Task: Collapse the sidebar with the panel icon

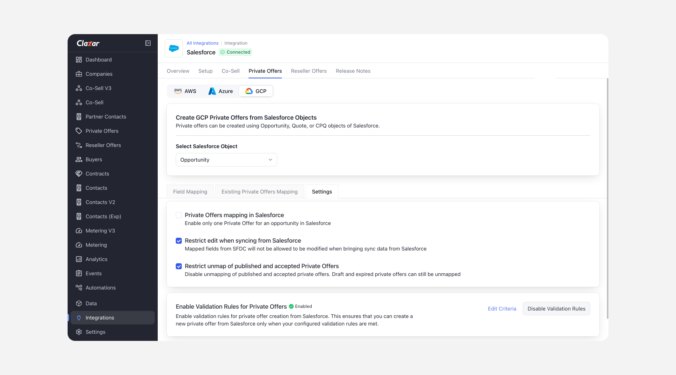Action: point(148,43)
